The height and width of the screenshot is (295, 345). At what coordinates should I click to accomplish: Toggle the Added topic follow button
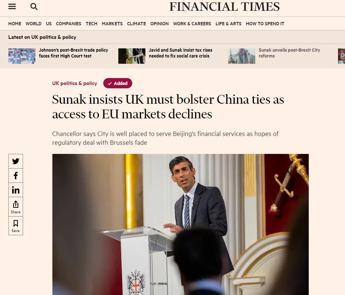coord(118,83)
